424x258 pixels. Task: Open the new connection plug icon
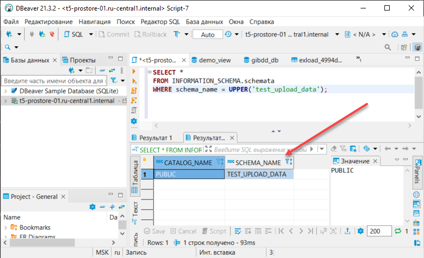coord(9,34)
